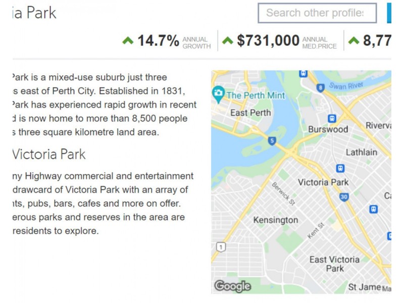Image resolution: width=404 pixels, height=303 pixels.
Task: Select The Perth Mint camera marker
Action: pyautogui.click(x=218, y=94)
